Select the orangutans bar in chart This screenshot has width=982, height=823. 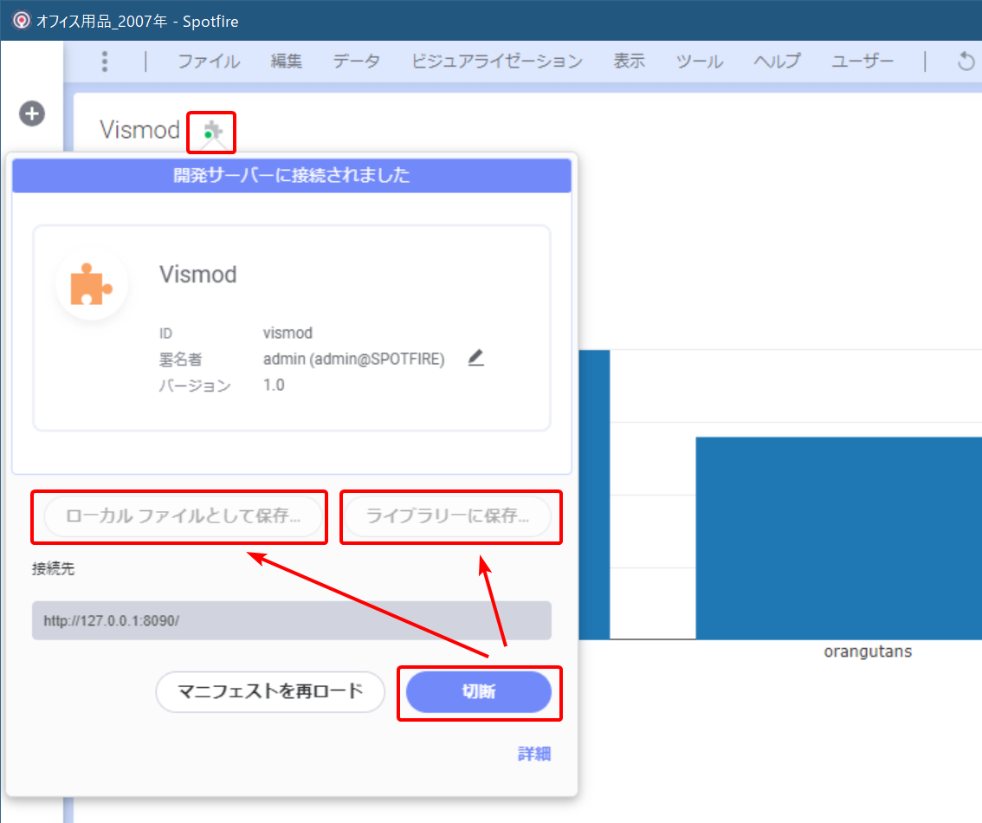point(838,538)
